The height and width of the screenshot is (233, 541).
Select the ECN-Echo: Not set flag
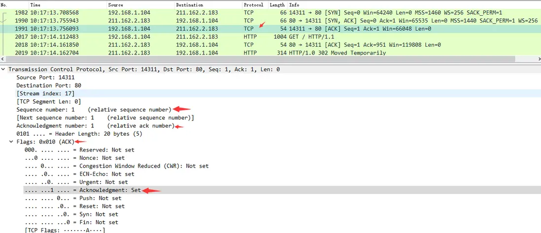click(79, 174)
